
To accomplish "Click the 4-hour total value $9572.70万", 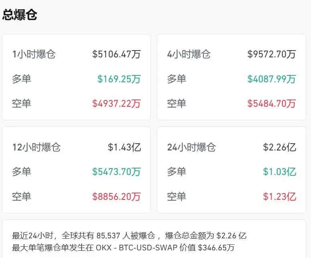I will point(272,54).
